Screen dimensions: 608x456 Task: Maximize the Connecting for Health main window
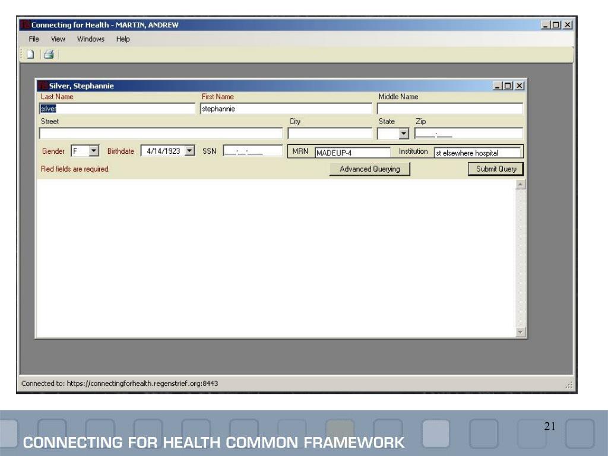[x=556, y=25]
